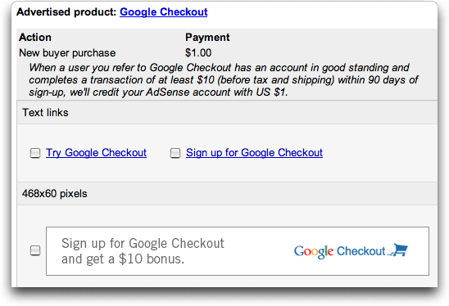Click the Action column heading
Image resolution: width=449 pixels, height=306 pixels.
coord(35,38)
